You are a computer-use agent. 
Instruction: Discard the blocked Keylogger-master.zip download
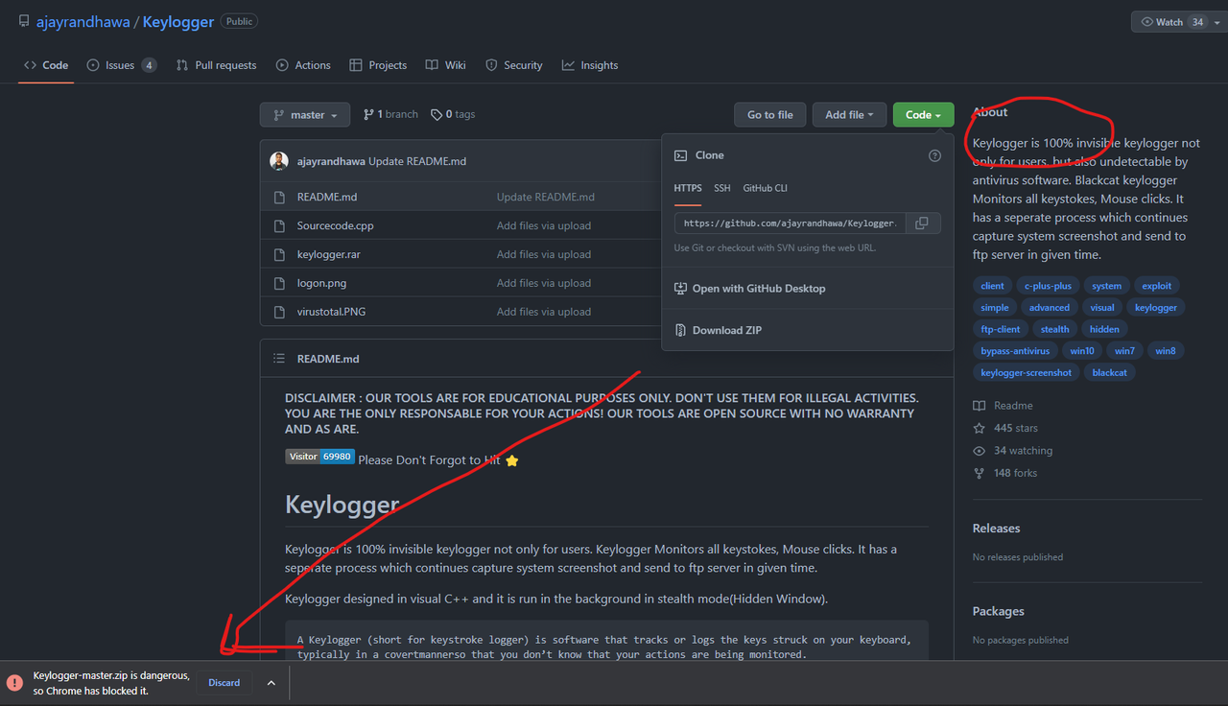(224, 683)
